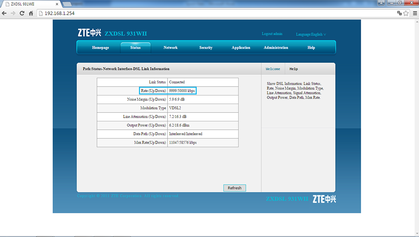Select the 5.9/6.9 dB value
This screenshot has height=237, width=419.
click(x=177, y=99)
